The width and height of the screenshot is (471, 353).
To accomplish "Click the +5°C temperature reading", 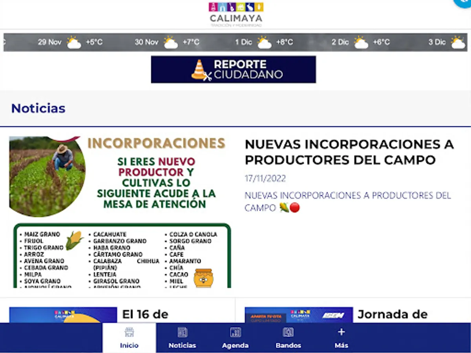I will tap(94, 42).
